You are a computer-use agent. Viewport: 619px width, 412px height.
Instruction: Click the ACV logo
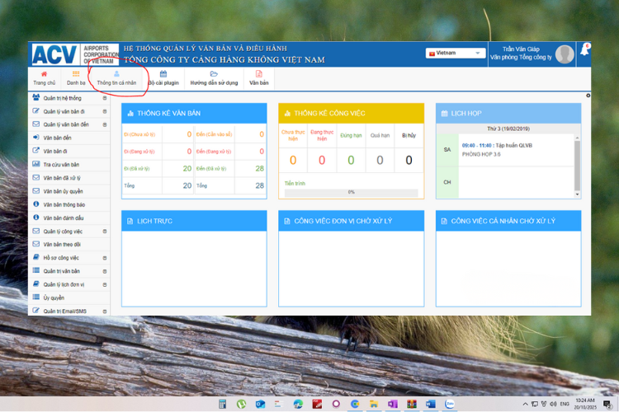[x=54, y=54]
